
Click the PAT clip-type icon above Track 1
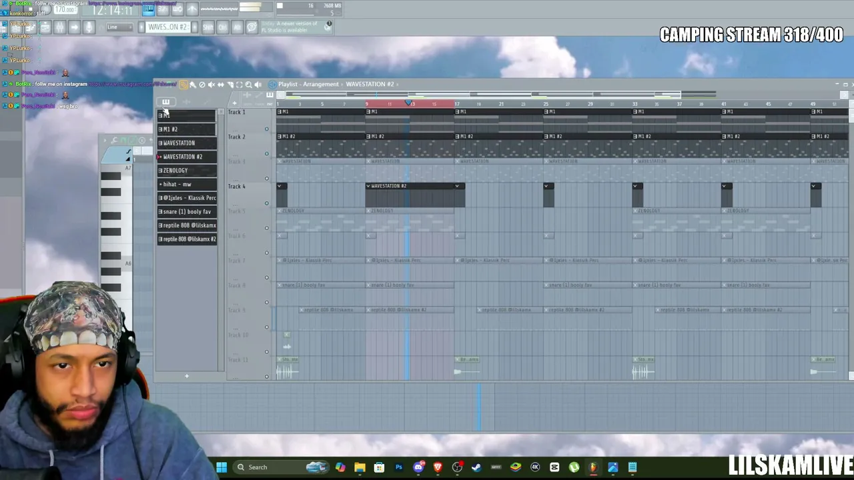[270, 95]
